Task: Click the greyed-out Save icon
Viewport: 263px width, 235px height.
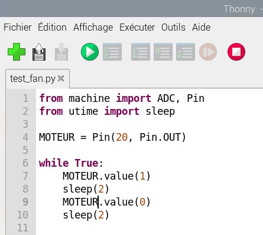Action: 61,52
